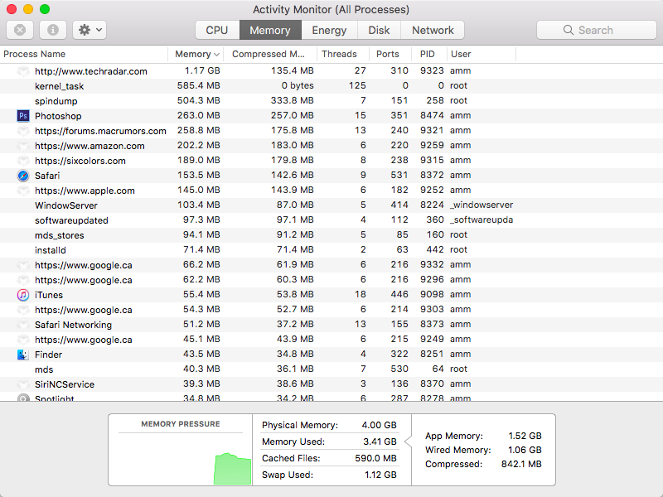Image resolution: width=663 pixels, height=497 pixels.
Task: Select the mds_stores process row
Action: click(331, 235)
